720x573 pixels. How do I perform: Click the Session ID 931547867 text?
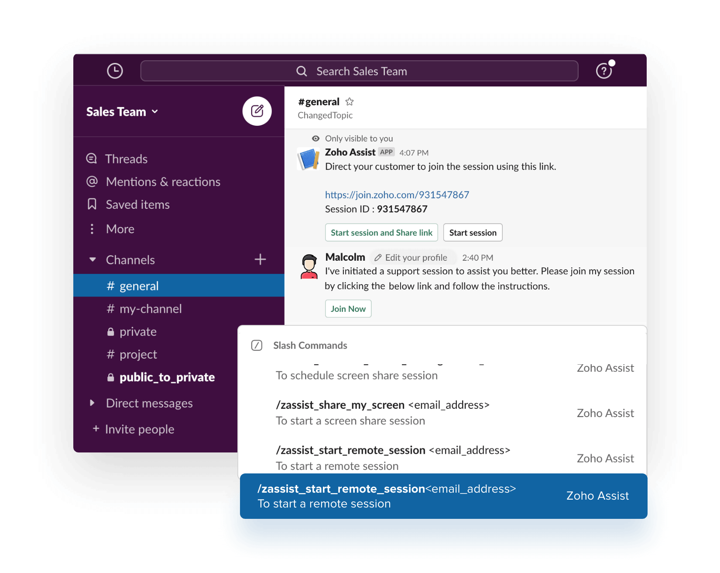376,209
